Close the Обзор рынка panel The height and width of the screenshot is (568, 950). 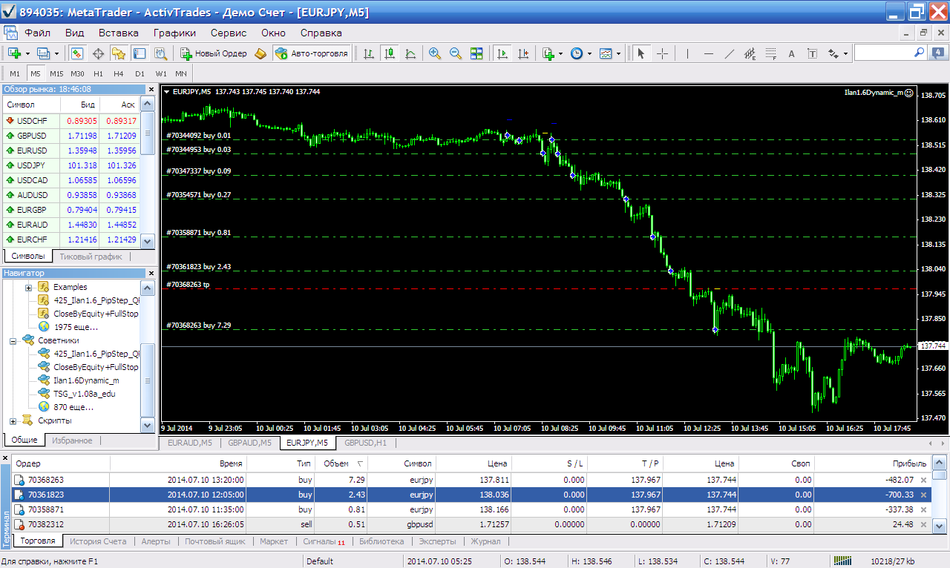(x=151, y=89)
